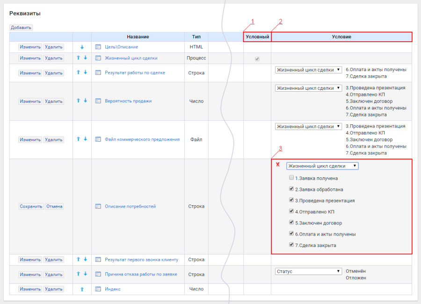Check 1.Заявка получена checkbox
421x304 pixels.
(291, 178)
